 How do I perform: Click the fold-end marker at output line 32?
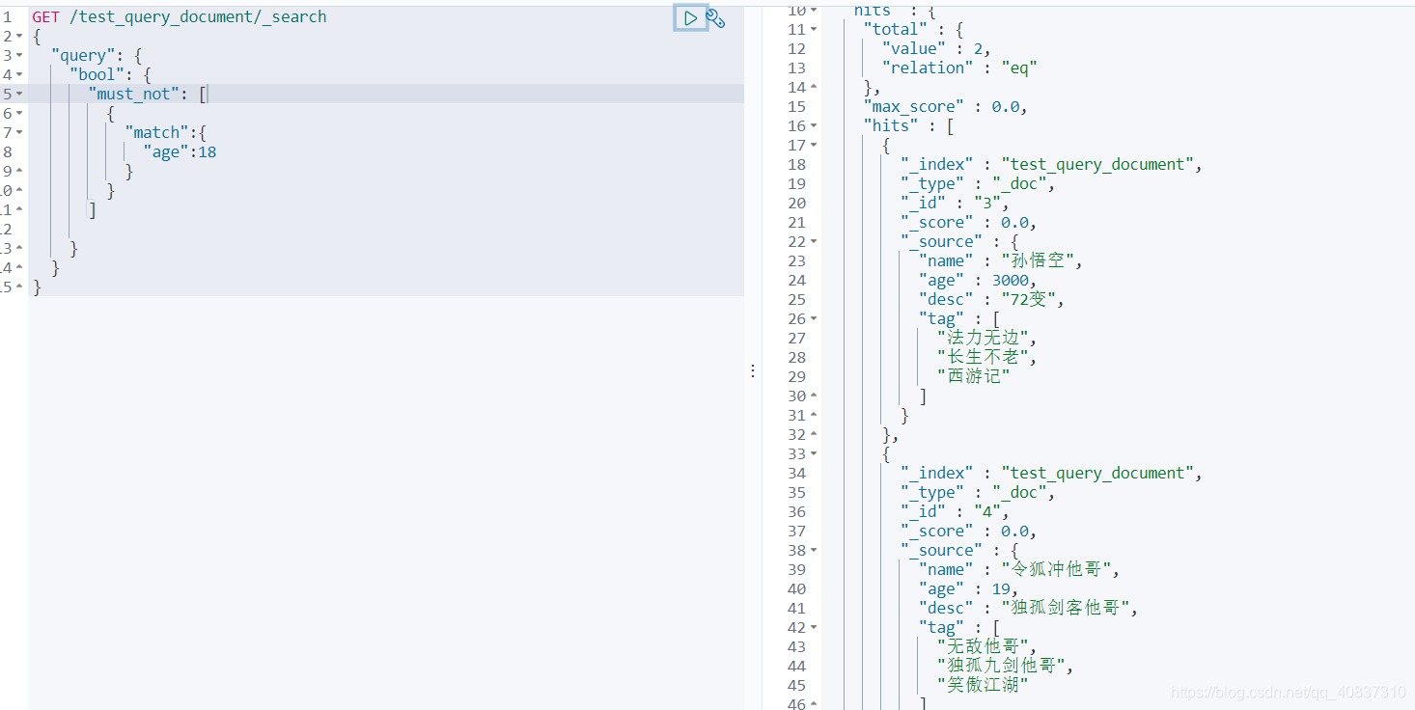coord(814,434)
